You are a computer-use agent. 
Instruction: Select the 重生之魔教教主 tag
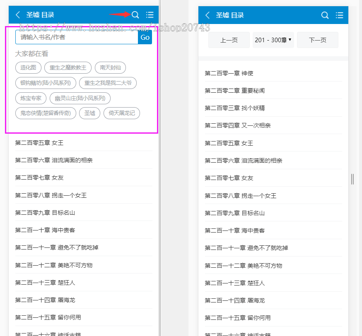[x=68, y=67]
